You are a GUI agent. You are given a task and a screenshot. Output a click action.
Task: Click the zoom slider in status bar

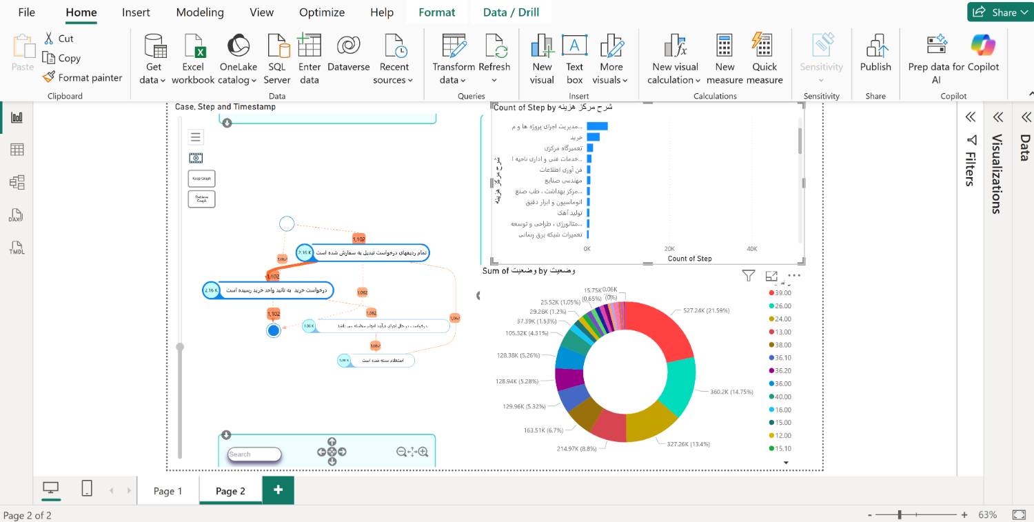click(x=900, y=514)
